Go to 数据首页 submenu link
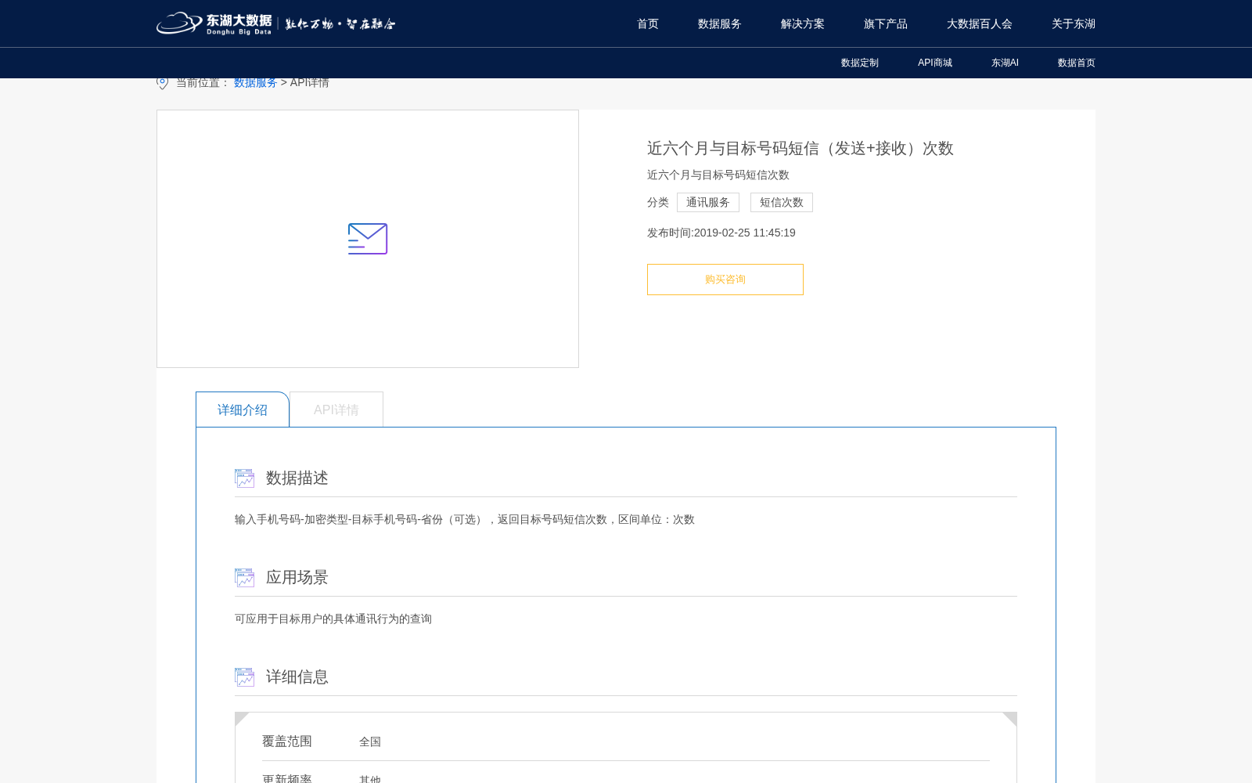 pyautogui.click(x=1077, y=63)
